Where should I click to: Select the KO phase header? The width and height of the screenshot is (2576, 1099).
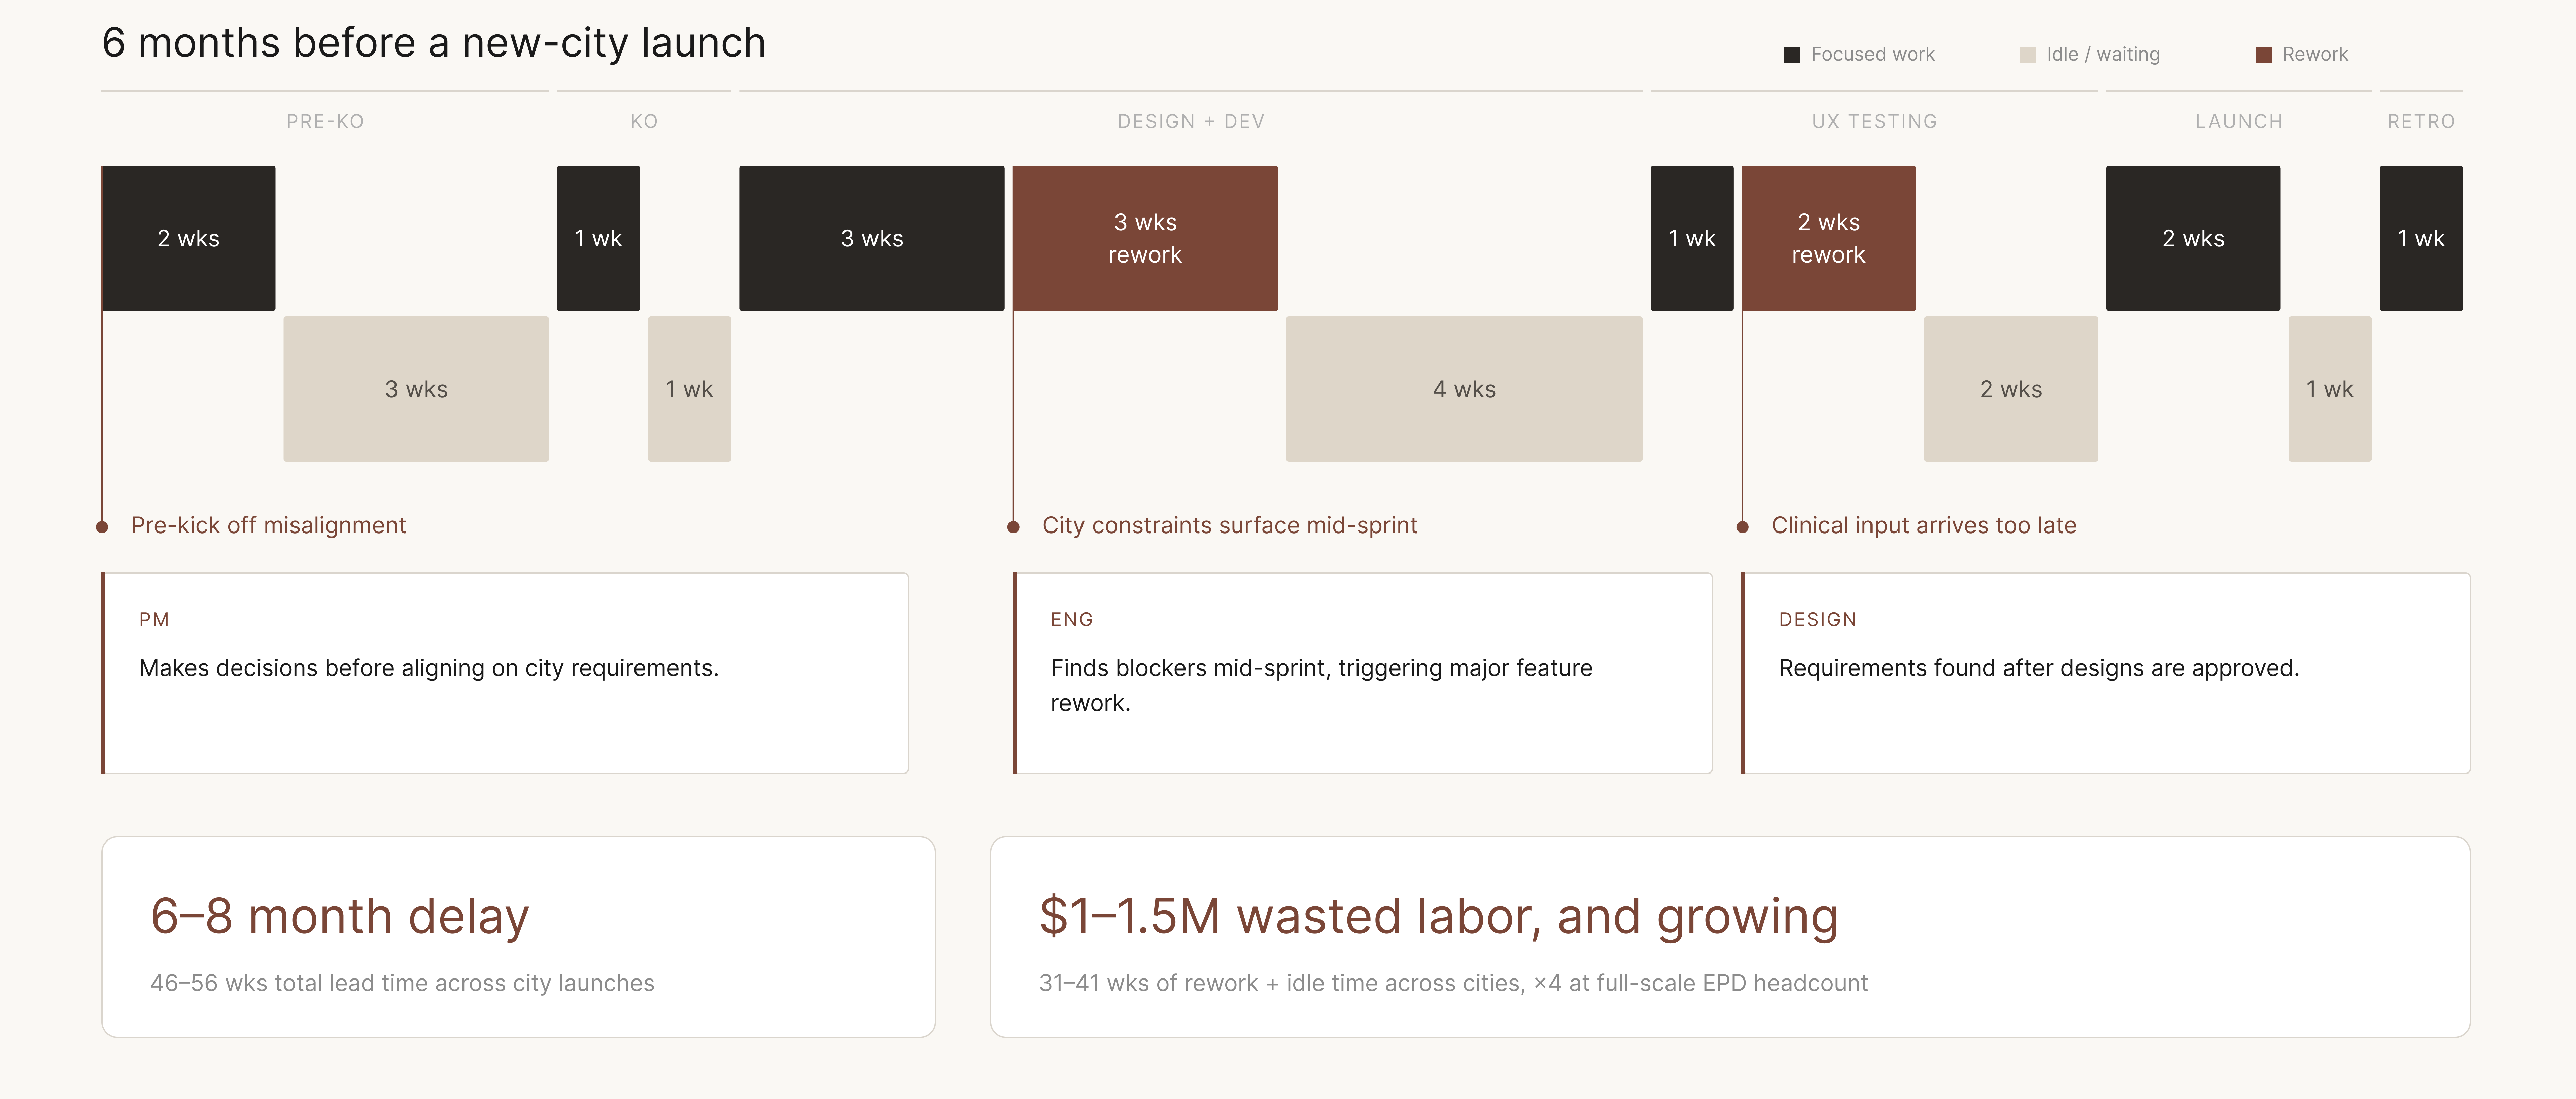coord(644,121)
